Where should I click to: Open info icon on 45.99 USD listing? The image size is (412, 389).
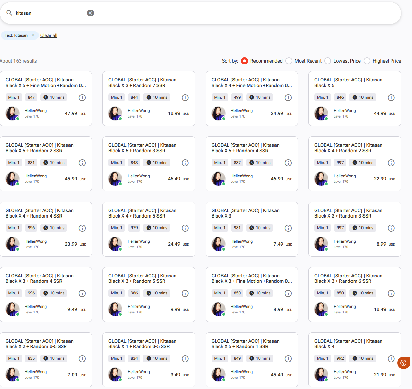pos(82,163)
